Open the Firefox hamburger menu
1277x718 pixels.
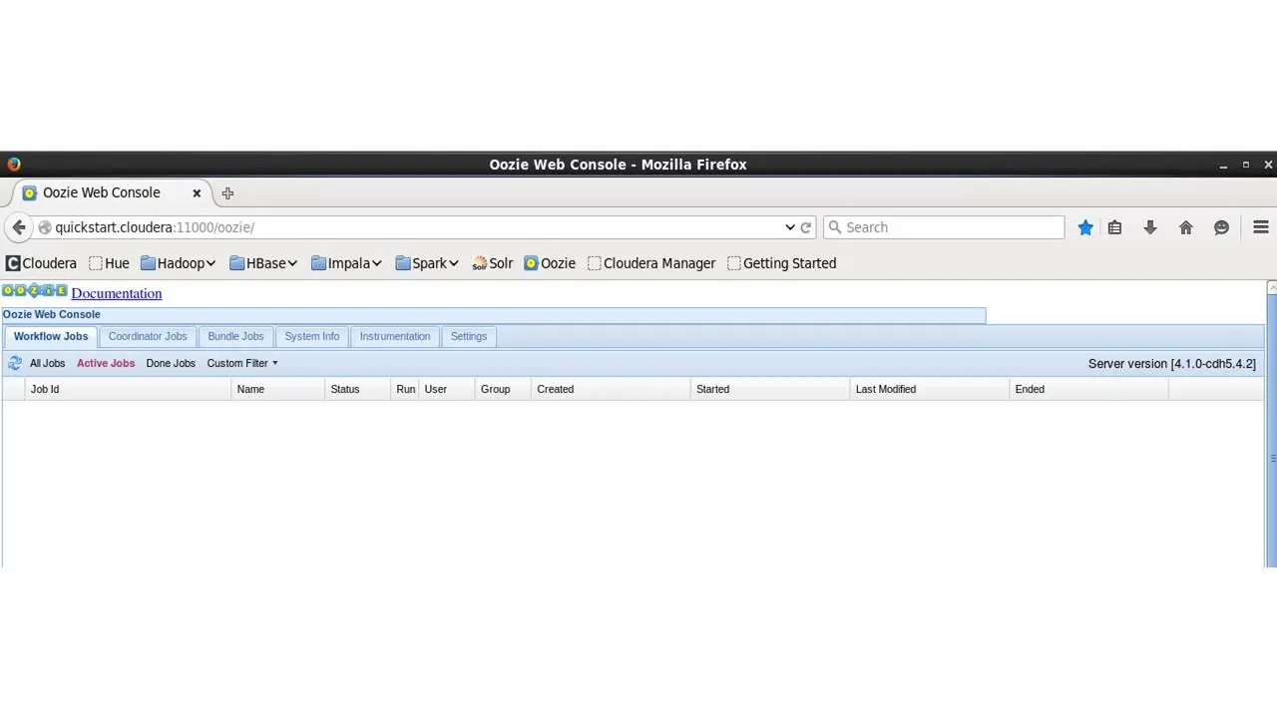click(x=1260, y=227)
